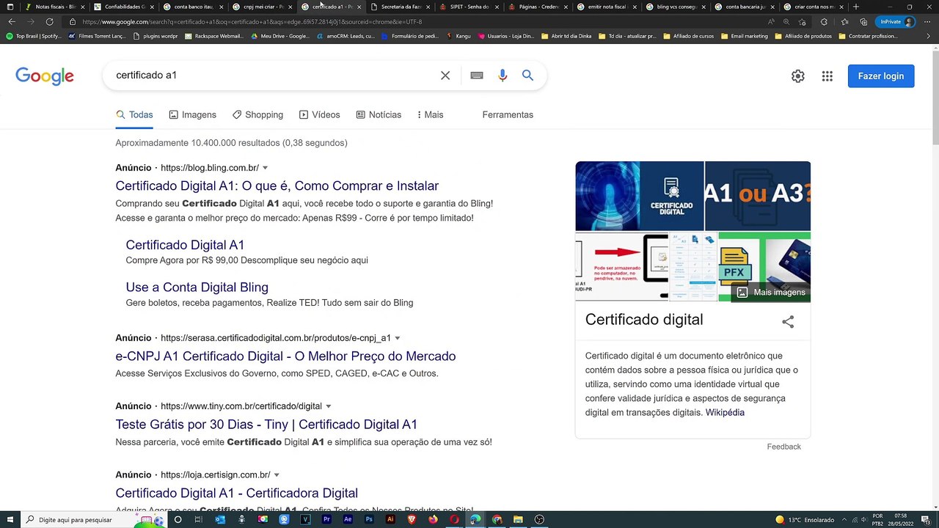
Task: Open Rackspace Webmail bookmark
Action: point(214,36)
